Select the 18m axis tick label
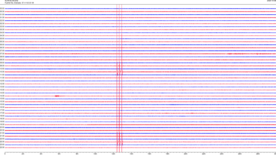Screen dimensions: 276x155 pos(168,154)
